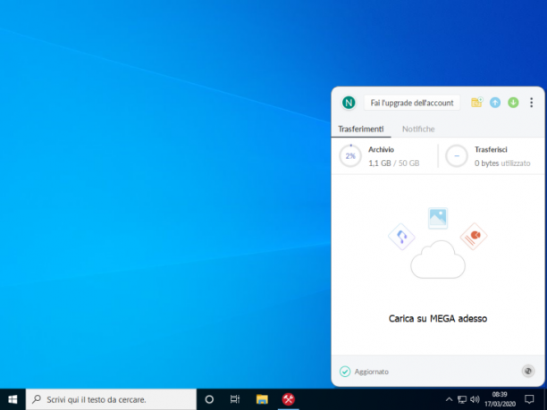Start an upload with blue arrow icon
The width and height of the screenshot is (547, 410).
point(495,103)
